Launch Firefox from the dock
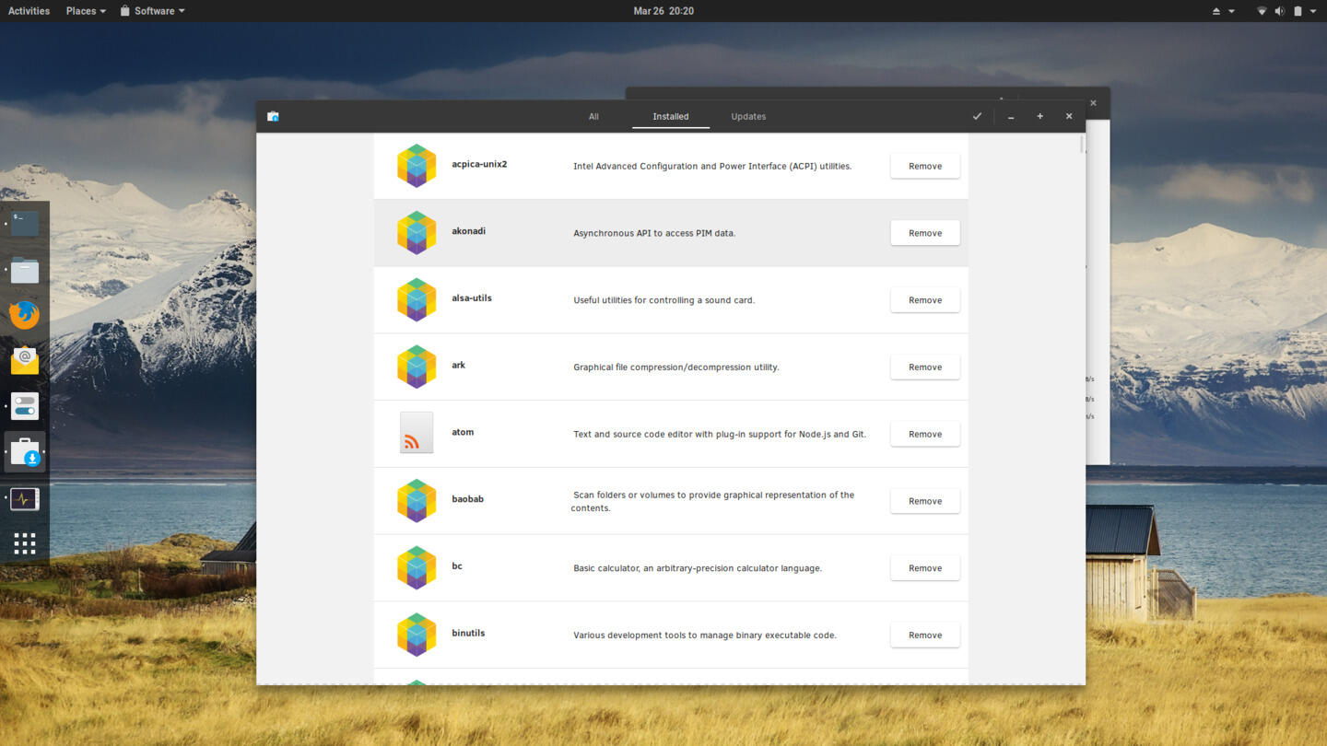The width and height of the screenshot is (1327, 746). (x=25, y=315)
